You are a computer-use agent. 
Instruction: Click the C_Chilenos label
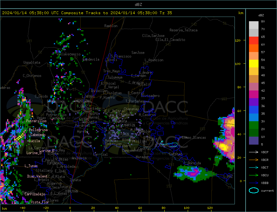(32, 76)
